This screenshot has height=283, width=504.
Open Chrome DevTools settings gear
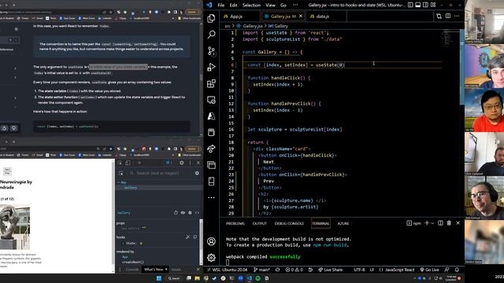click(182, 163)
